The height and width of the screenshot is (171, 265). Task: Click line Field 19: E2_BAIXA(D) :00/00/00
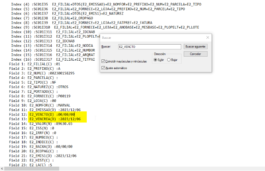coord(41,147)
